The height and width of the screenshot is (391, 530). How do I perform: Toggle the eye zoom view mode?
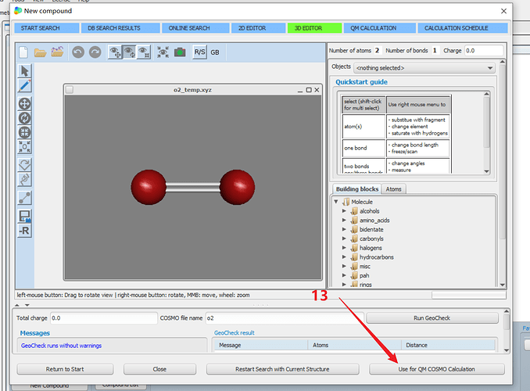coord(144,52)
